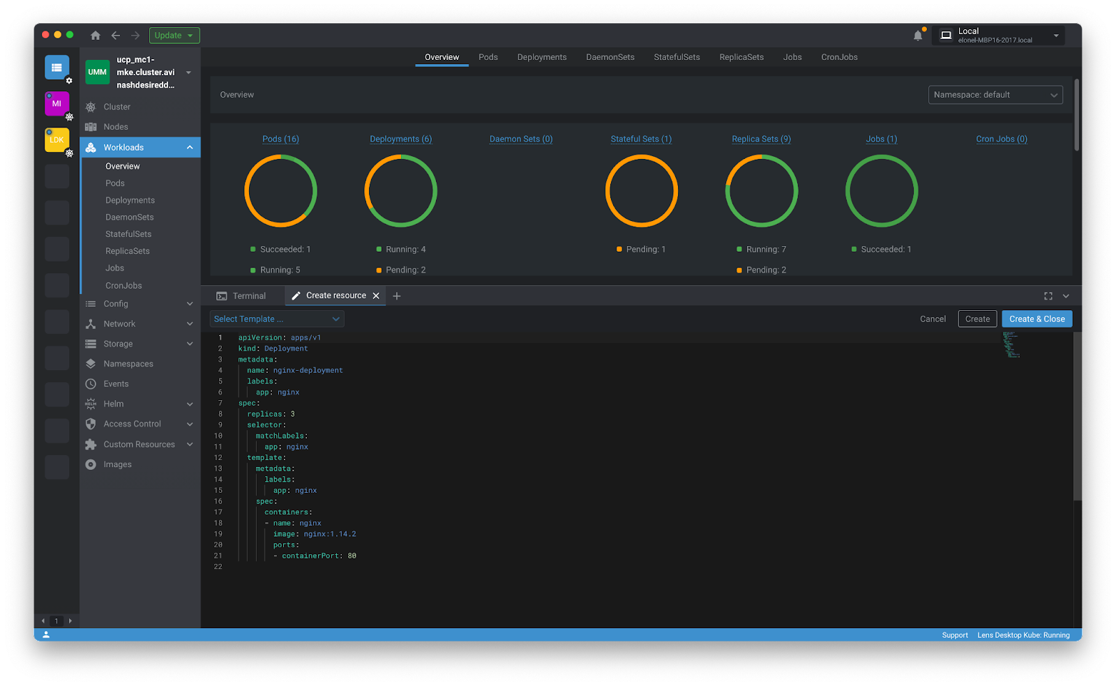Switch to the StatefulSets top tab
This screenshot has height=686, width=1116.
(x=677, y=57)
